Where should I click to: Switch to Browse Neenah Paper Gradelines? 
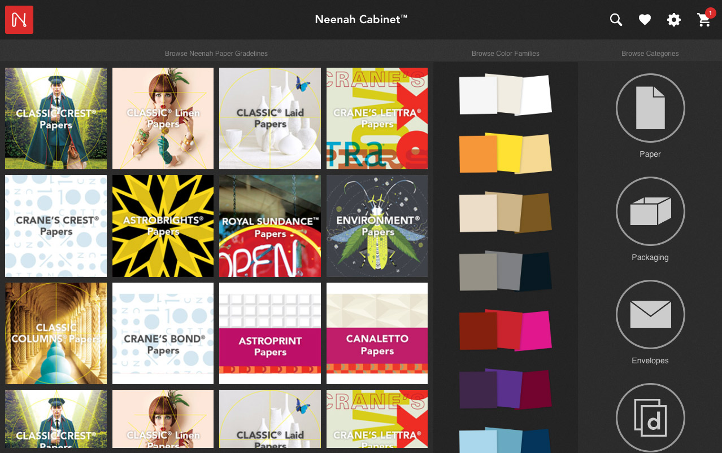point(216,54)
